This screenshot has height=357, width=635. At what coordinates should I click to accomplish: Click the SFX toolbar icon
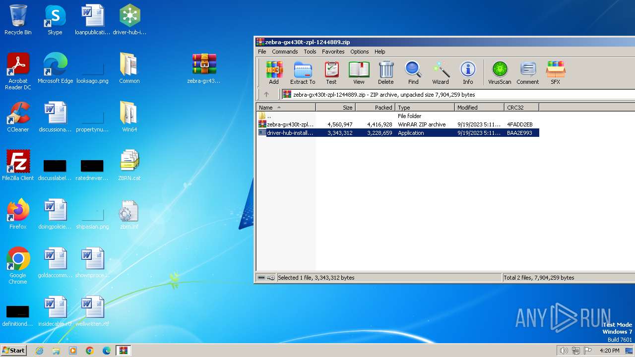(556, 73)
